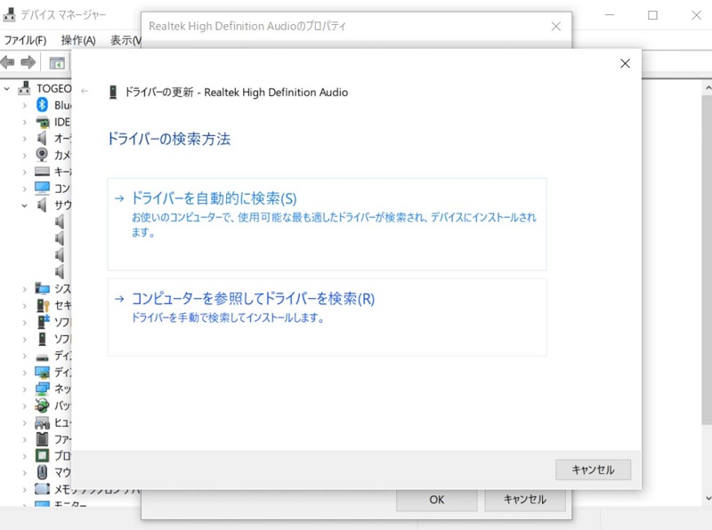Select webcam camera icon in tree

click(42, 155)
